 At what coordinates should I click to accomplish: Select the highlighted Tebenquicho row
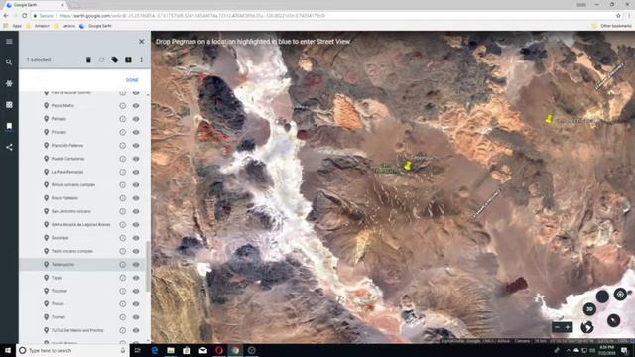83,265
